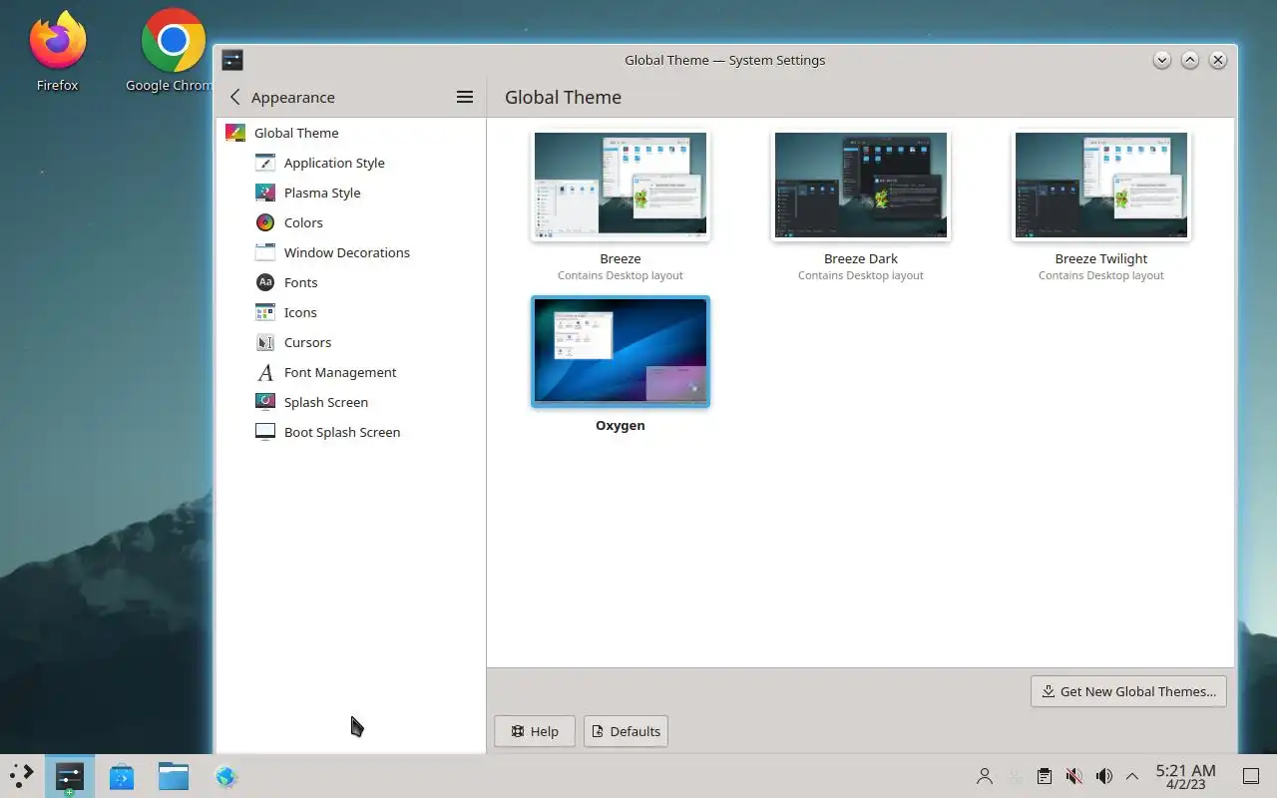Image resolution: width=1277 pixels, height=798 pixels.
Task: Click the Boot Splash Screen monitor icon
Action: coord(265,432)
